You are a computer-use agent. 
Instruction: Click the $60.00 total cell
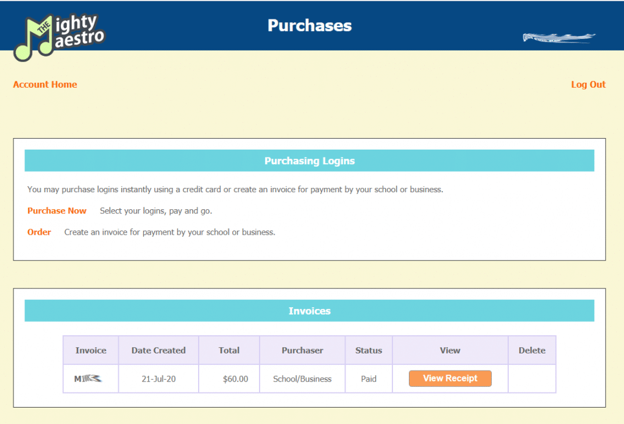point(235,379)
